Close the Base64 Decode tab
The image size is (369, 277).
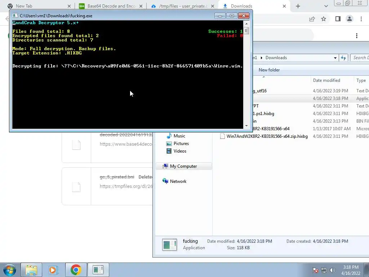coord(141,6)
